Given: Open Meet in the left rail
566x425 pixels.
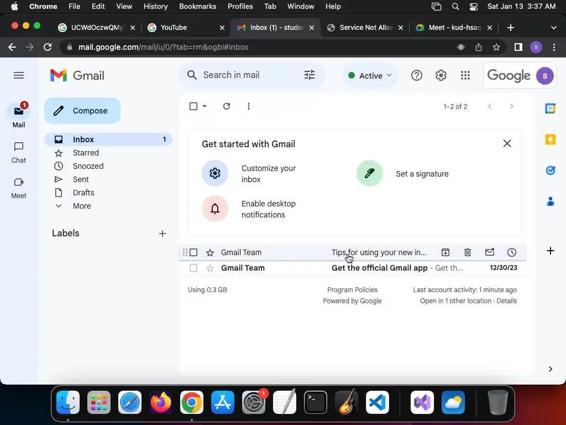Looking at the screenshot, I should pos(19,188).
